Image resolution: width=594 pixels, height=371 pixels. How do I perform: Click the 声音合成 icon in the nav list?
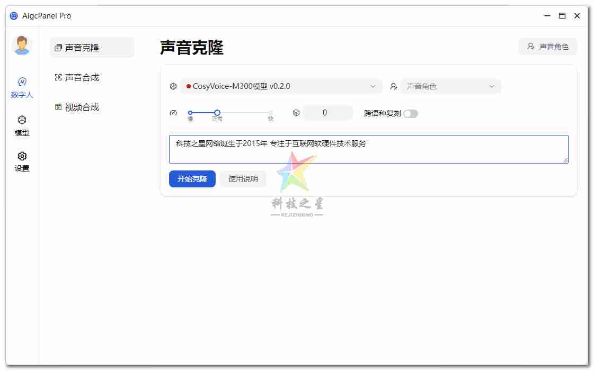(x=58, y=77)
